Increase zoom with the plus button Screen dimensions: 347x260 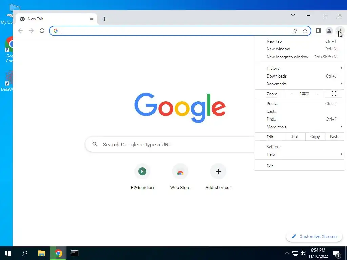pos(317,94)
